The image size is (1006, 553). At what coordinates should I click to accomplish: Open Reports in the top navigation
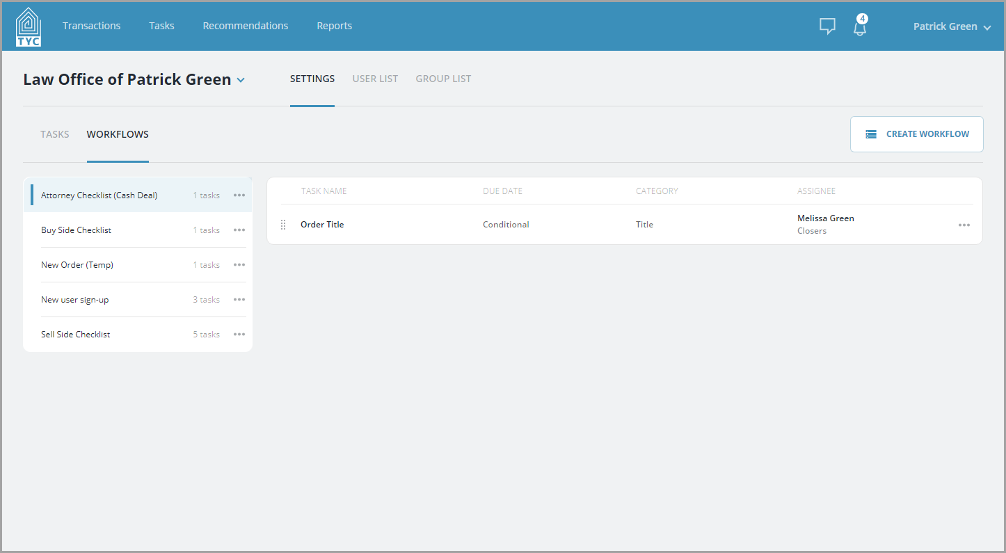[335, 26]
